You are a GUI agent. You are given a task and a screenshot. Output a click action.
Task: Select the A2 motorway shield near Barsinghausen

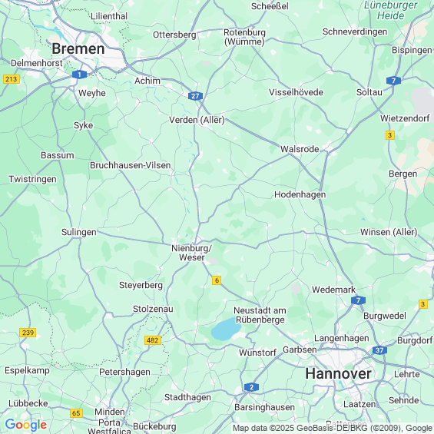pos(251,387)
